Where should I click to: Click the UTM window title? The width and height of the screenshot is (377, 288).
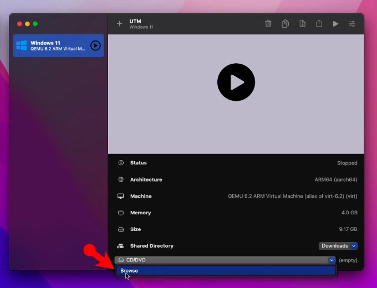135,21
